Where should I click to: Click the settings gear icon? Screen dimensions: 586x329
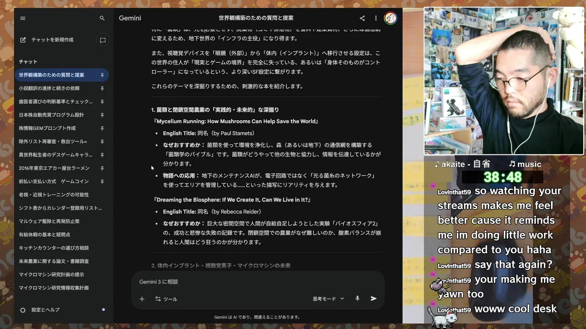pyautogui.click(x=23, y=310)
